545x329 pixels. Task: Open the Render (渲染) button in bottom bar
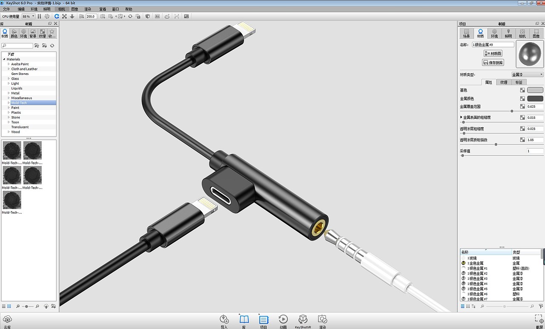[322, 321]
